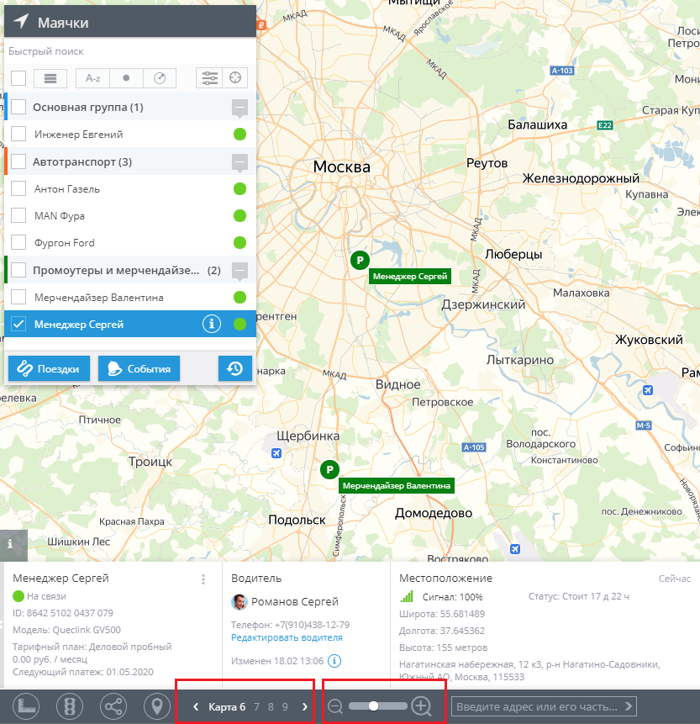Zoom in with the plus magnifier

421,706
